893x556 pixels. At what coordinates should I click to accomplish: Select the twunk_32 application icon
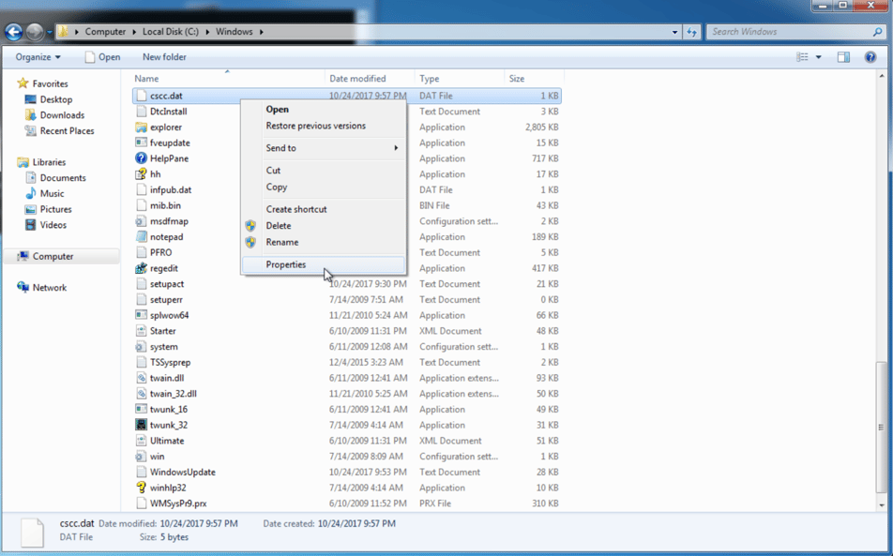tap(142, 425)
